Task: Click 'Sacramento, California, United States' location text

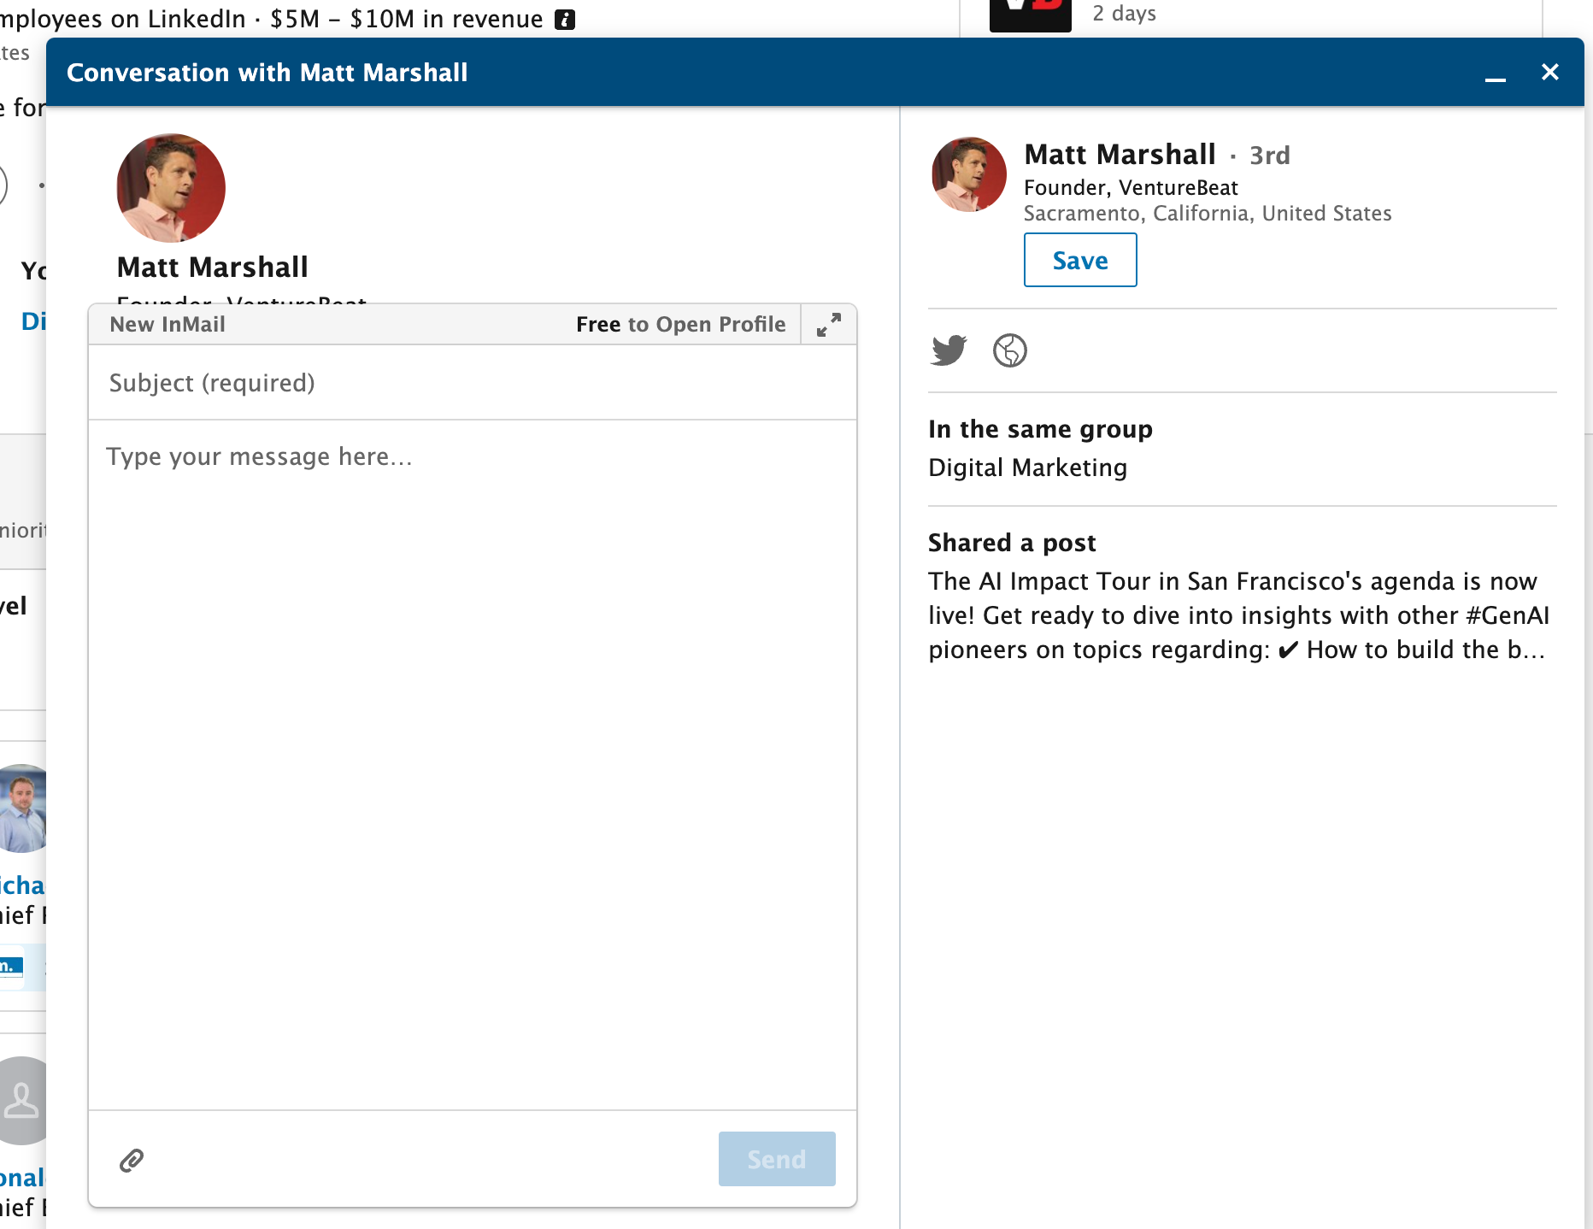Action: [x=1208, y=214]
